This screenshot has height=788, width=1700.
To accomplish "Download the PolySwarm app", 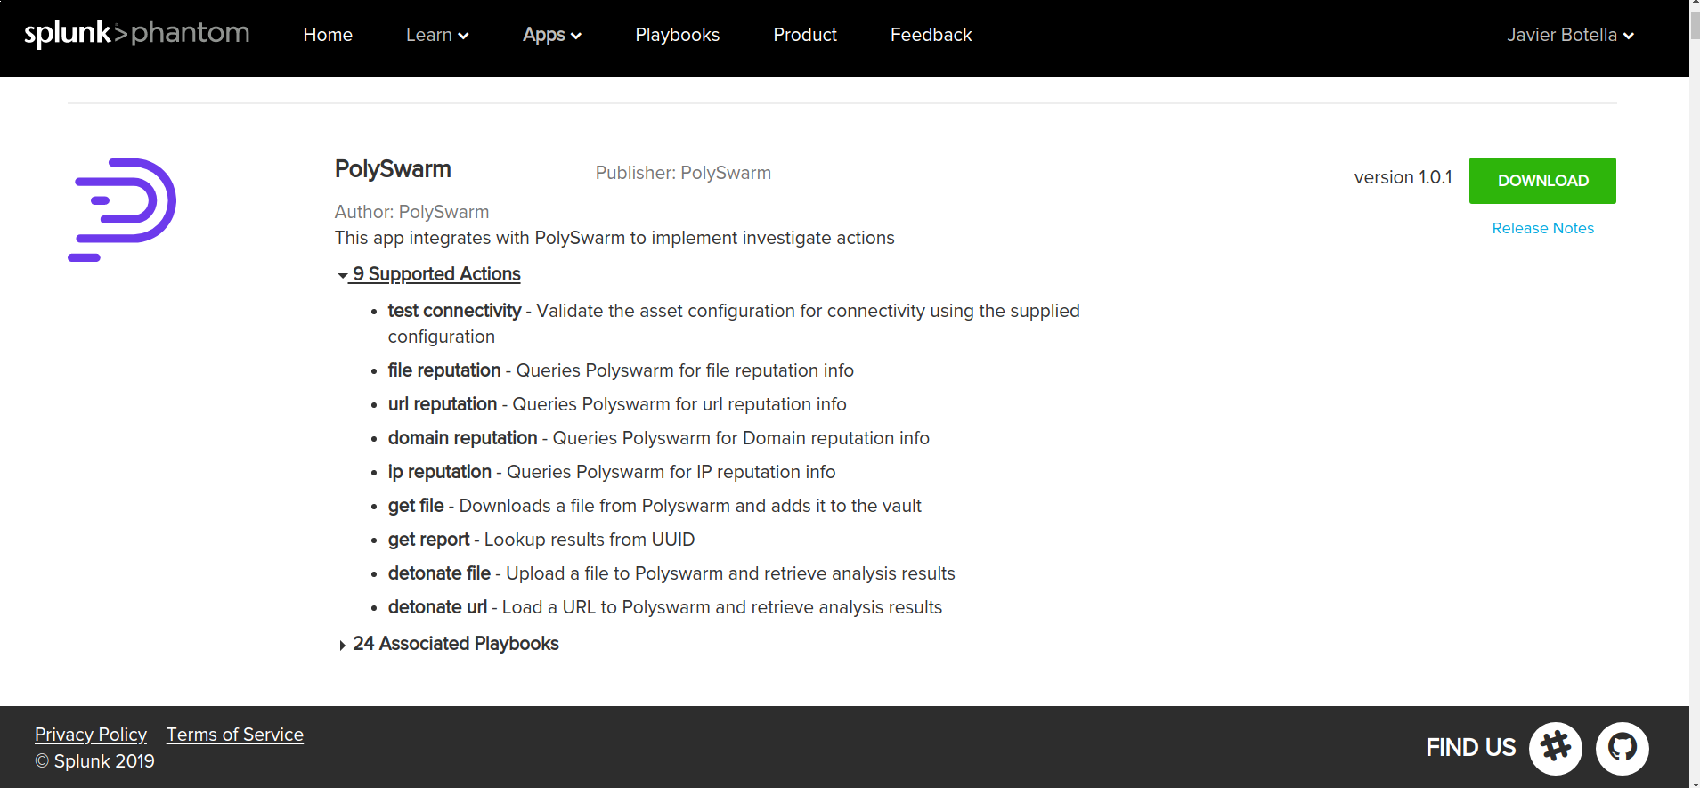I will pos(1542,181).
